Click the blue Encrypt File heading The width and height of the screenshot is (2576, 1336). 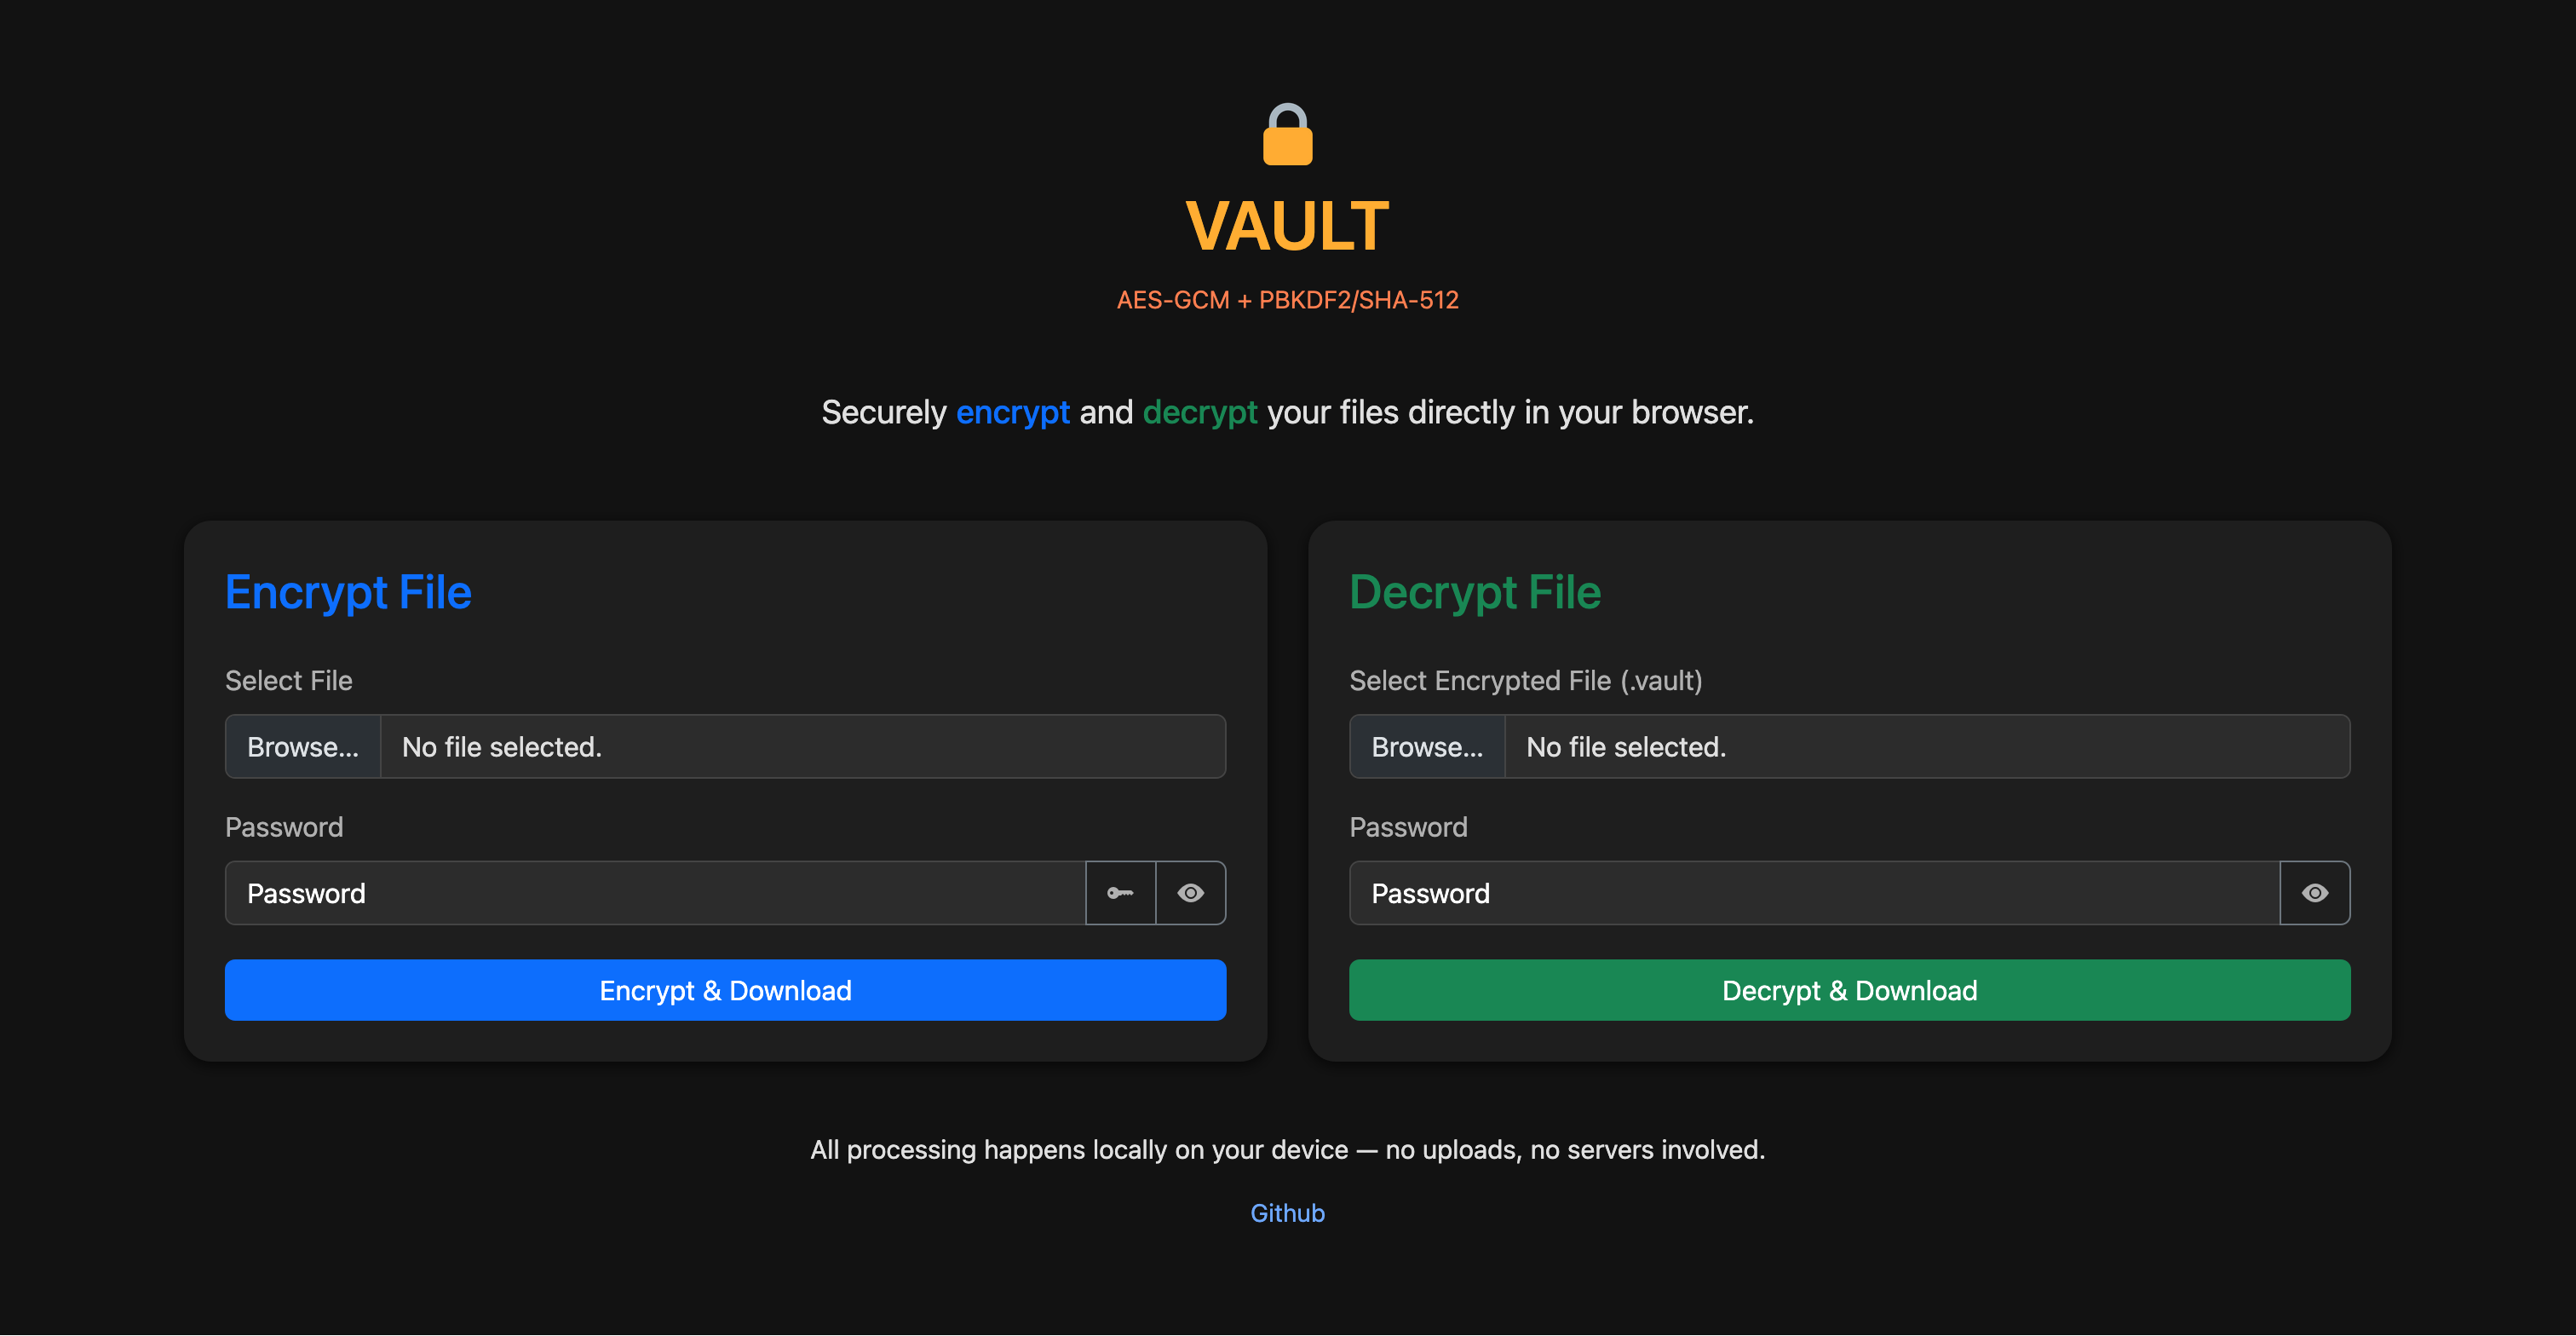tap(348, 592)
